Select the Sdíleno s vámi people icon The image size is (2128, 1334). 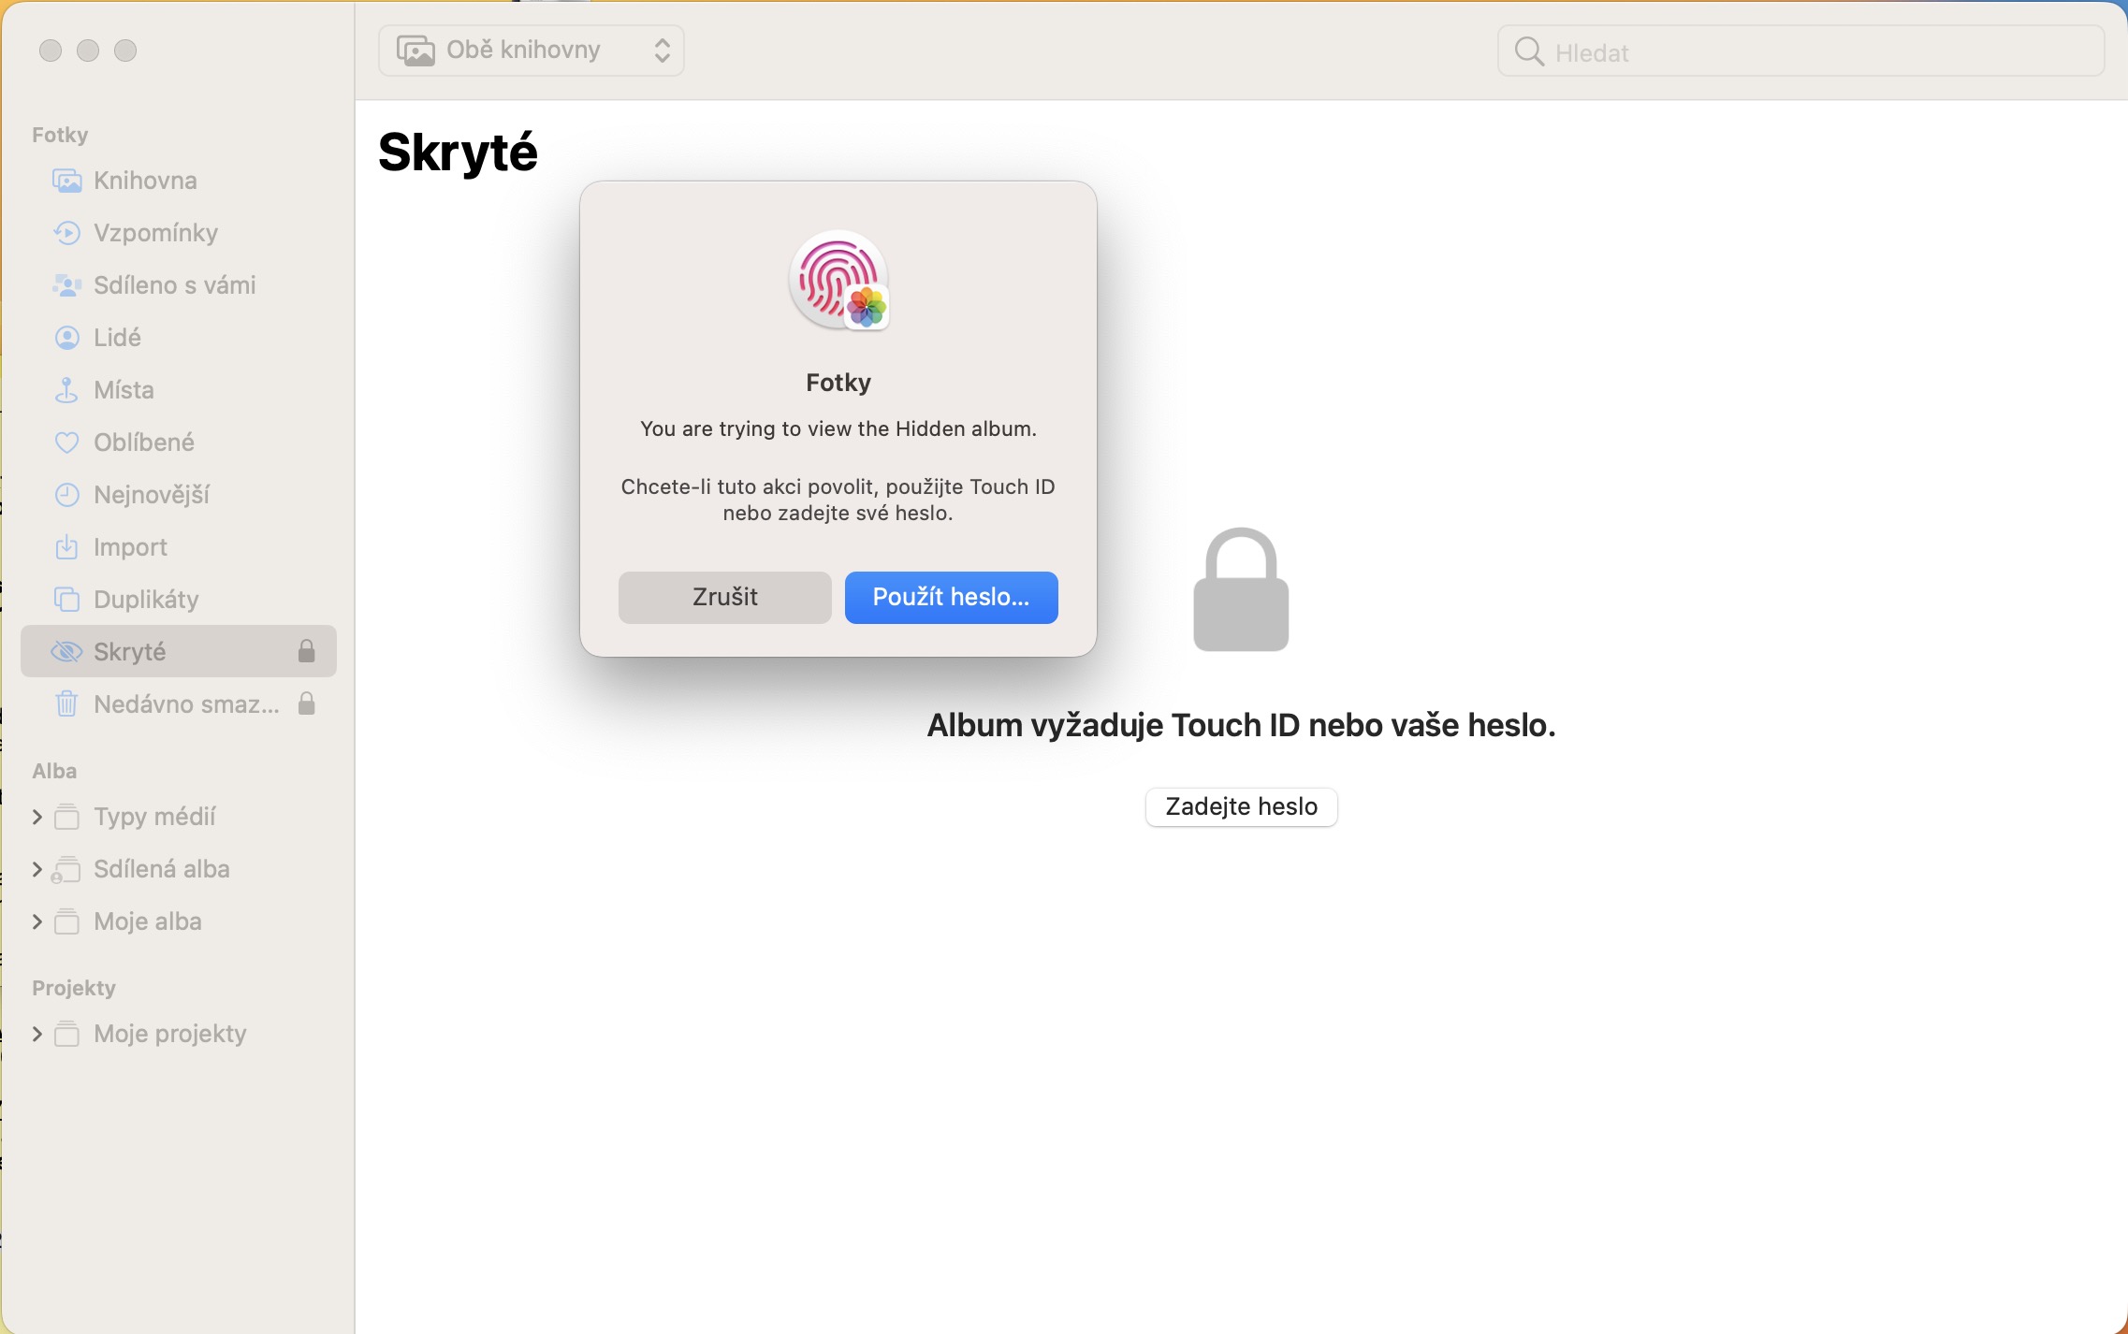pyautogui.click(x=66, y=285)
